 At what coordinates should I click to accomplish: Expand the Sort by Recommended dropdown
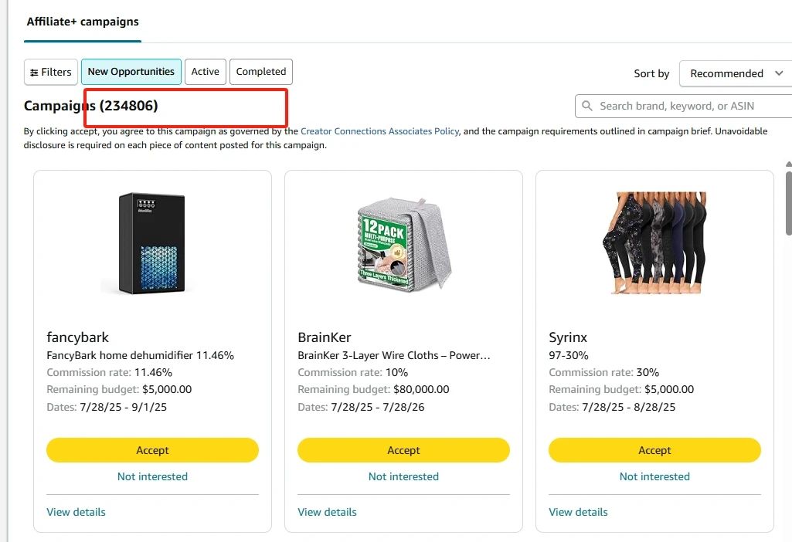[736, 73]
